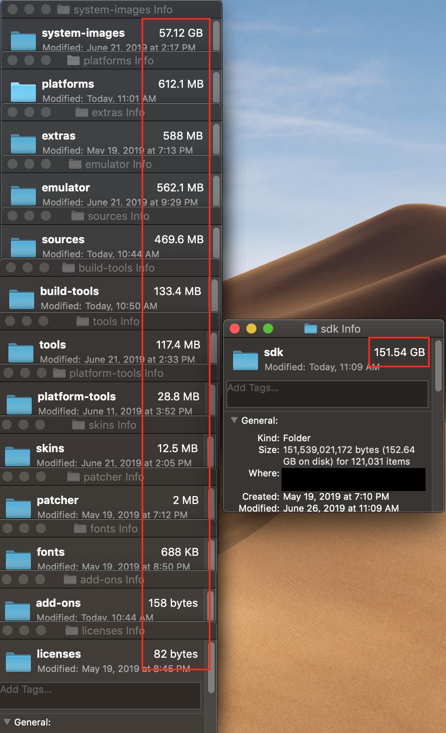Click the fonts Info title proxy icon
The width and height of the screenshot is (446, 733).
click(x=80, y=529)
